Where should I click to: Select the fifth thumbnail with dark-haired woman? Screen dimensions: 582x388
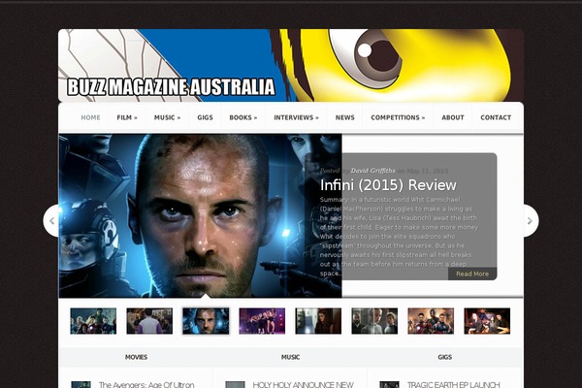click(318, 321)
